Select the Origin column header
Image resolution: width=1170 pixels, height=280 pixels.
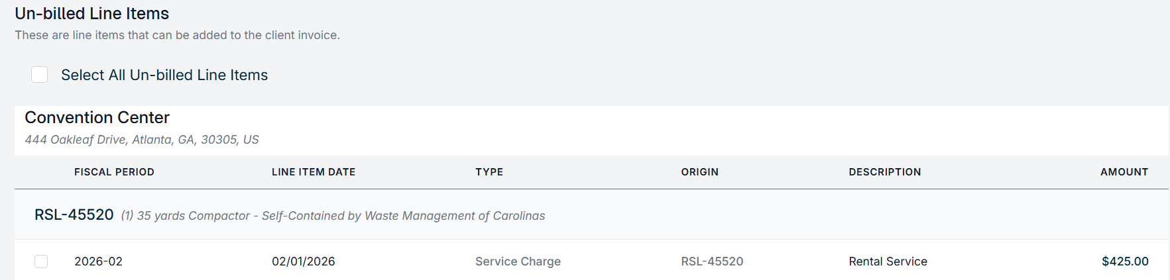(699, 172)
